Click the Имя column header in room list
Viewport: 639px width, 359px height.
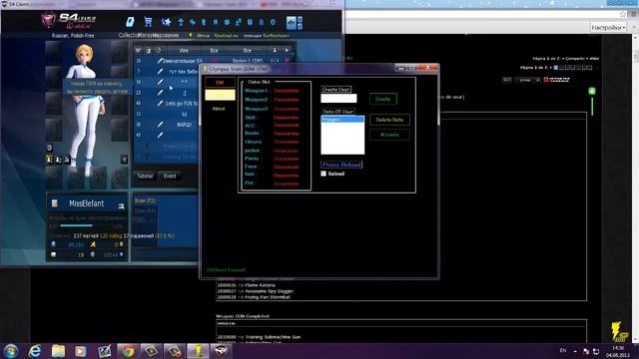(x=184, y=50)
